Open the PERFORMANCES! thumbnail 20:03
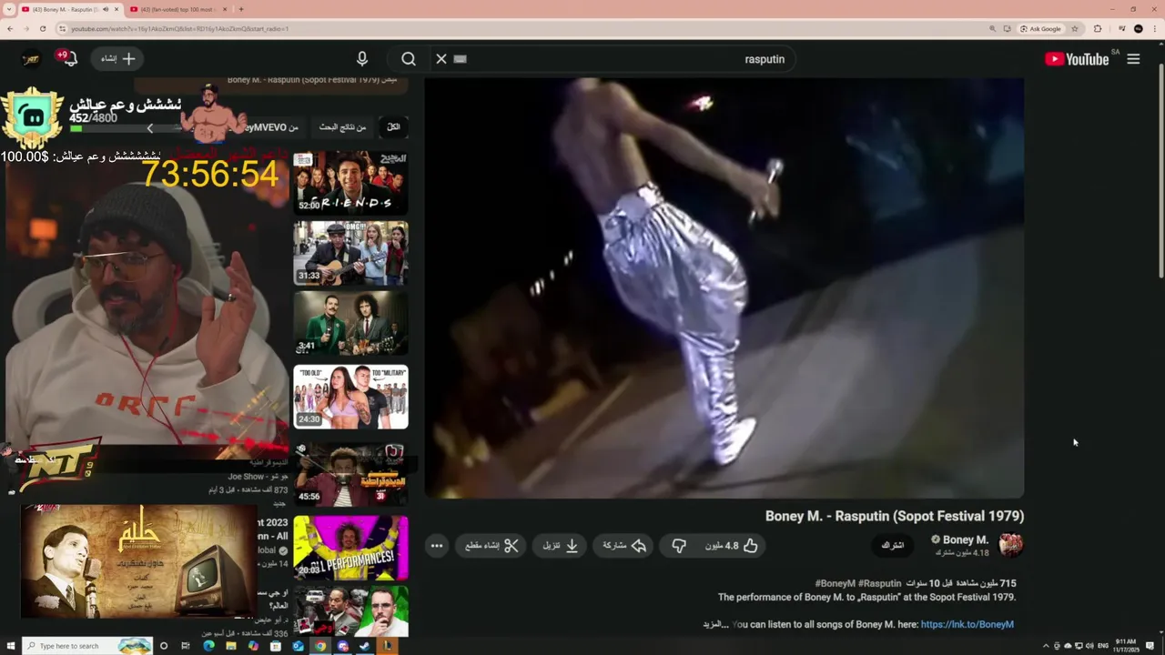 pos(350,548)
